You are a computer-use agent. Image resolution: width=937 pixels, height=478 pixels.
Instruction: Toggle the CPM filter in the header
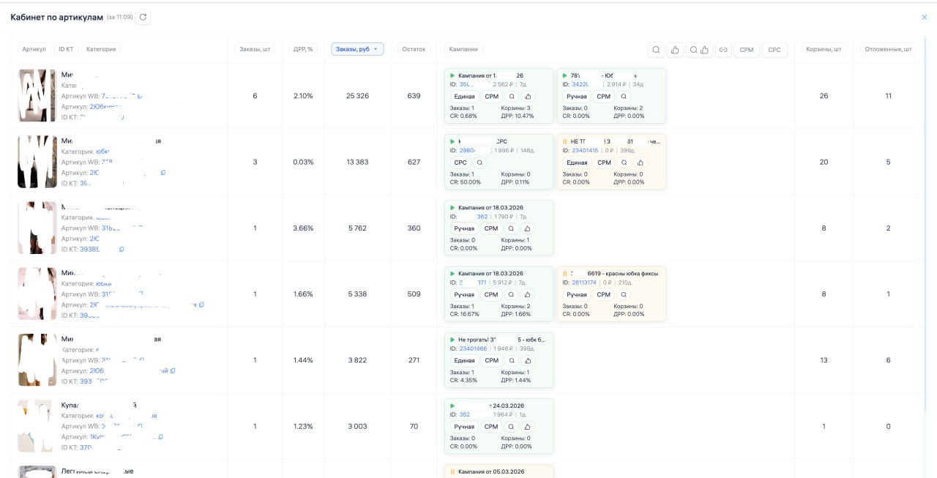(746, 50)
